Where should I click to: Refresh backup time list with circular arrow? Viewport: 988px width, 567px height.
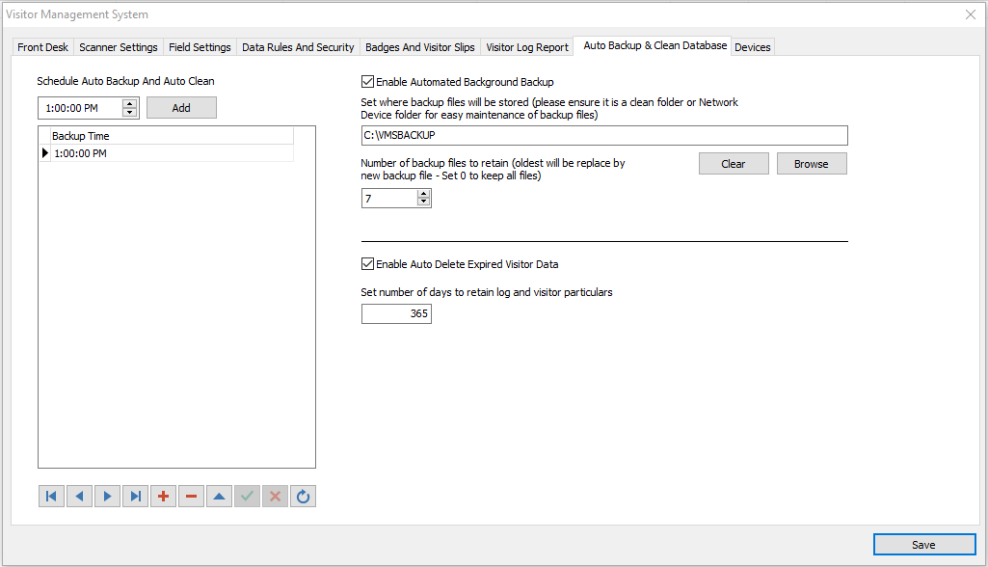coord(303,497)
